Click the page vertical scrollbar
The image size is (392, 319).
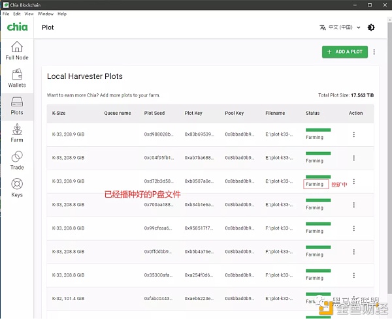pyautogui.click(x=390, y=157)
